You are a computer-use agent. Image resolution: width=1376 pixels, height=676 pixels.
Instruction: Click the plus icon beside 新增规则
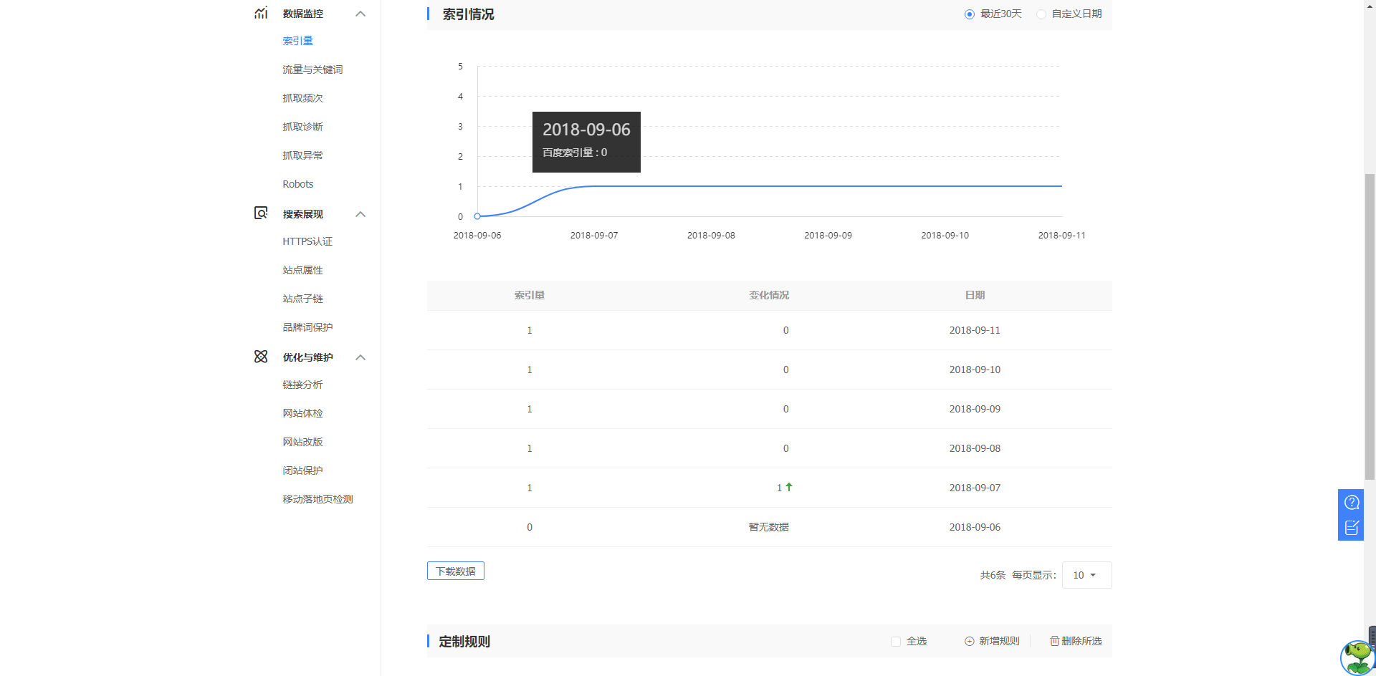[970, 641]
